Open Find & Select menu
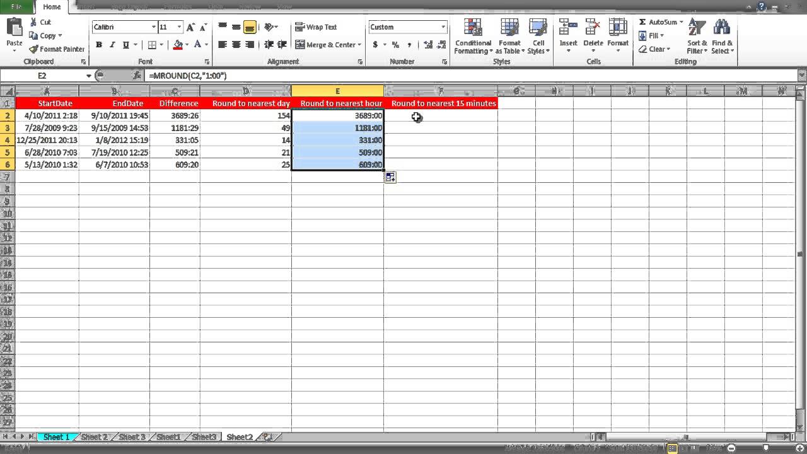The height and width of the screenshot is (454, 807). [x=722, y=37]
